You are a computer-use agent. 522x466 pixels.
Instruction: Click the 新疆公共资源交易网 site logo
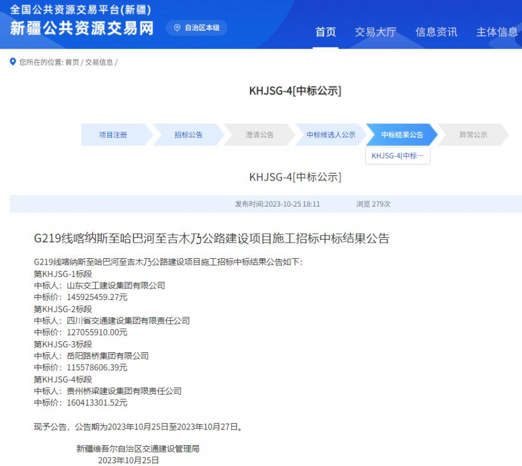click(82, 27)
